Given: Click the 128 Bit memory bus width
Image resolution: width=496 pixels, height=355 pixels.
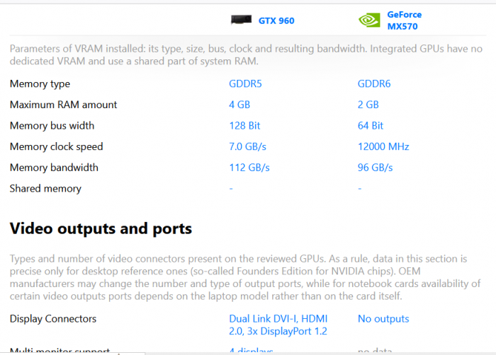Looking at the screenshot, I should [244, 126].
